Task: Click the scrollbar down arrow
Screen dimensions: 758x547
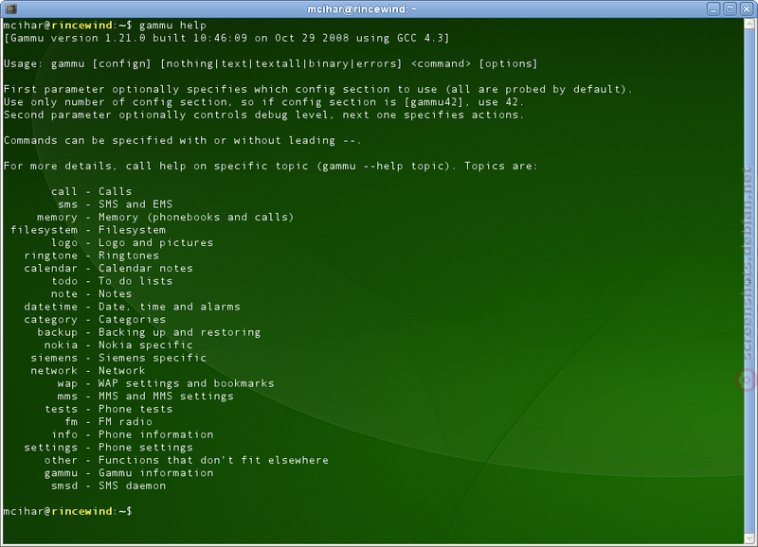Action: (x=749, y=538)
